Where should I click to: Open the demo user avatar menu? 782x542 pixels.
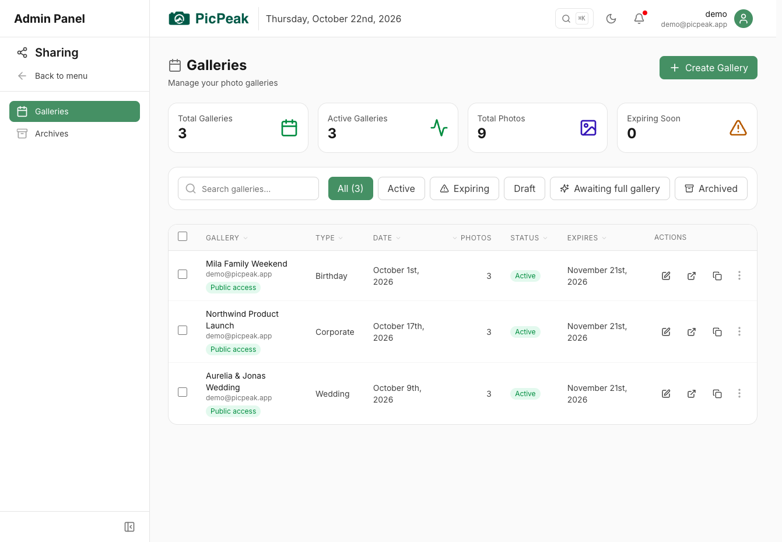(744, 19)
